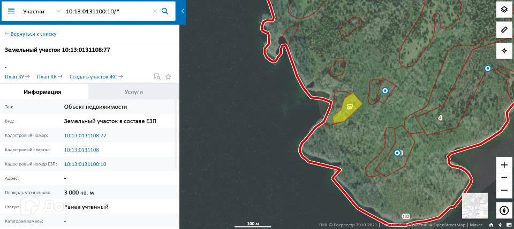Image resolution: width=514 pixels, height=229 pixels.
Task: Click the magnifier search icon
Action: [165, 11]
